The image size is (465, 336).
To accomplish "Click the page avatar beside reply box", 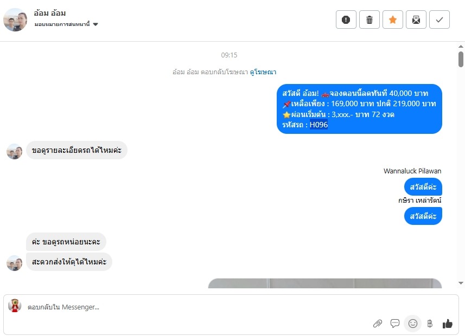I will 15,306.
